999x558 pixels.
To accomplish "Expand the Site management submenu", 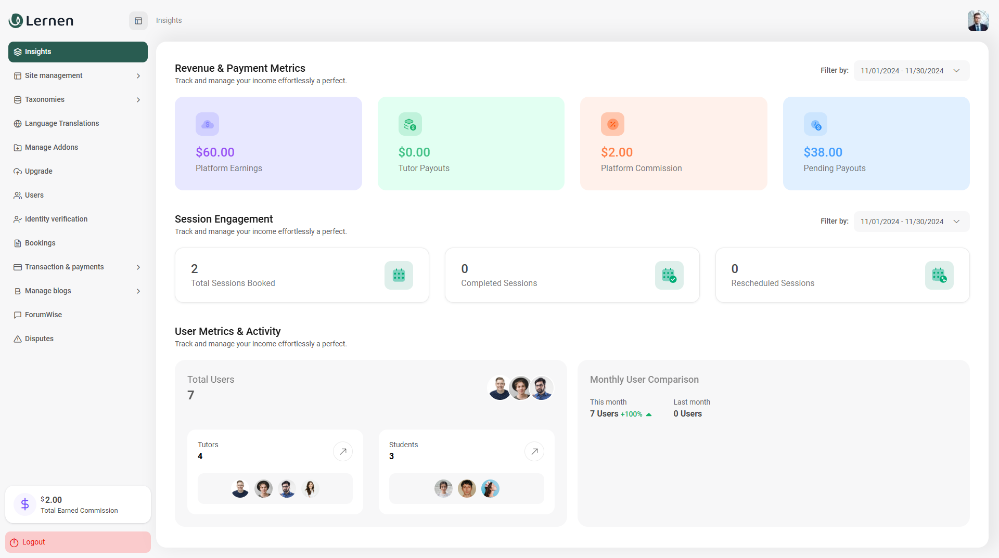I will coord(78,76).
